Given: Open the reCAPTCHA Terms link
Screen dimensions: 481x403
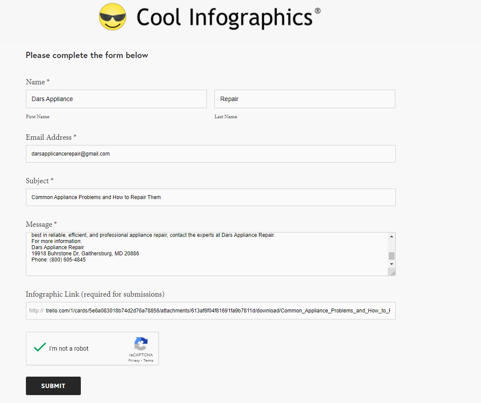Looking at the screenshot, I should pos(148,360).
